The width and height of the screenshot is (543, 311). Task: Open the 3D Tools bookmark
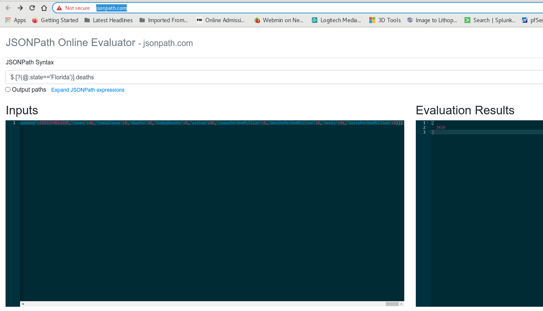[385, 20]
